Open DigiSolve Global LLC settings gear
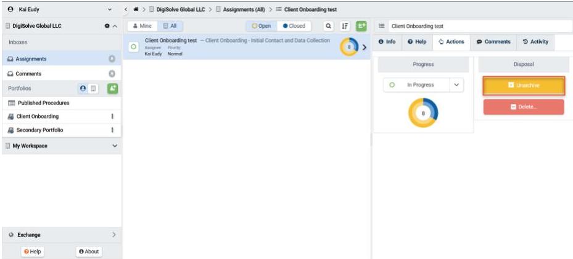Viewport: 573px width, 259px height. [x=107, y=26]
